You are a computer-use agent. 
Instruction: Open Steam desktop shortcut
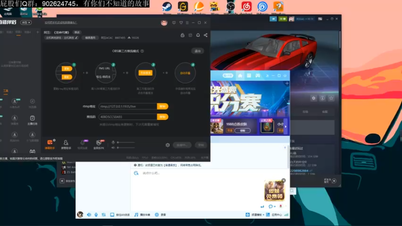pos(167,7)
